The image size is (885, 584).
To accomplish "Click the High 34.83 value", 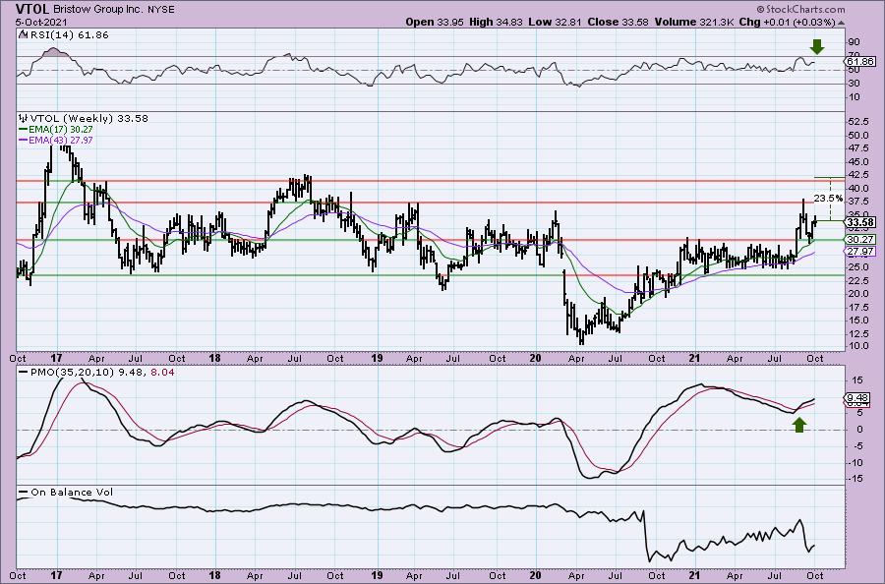I will point(495,22).
